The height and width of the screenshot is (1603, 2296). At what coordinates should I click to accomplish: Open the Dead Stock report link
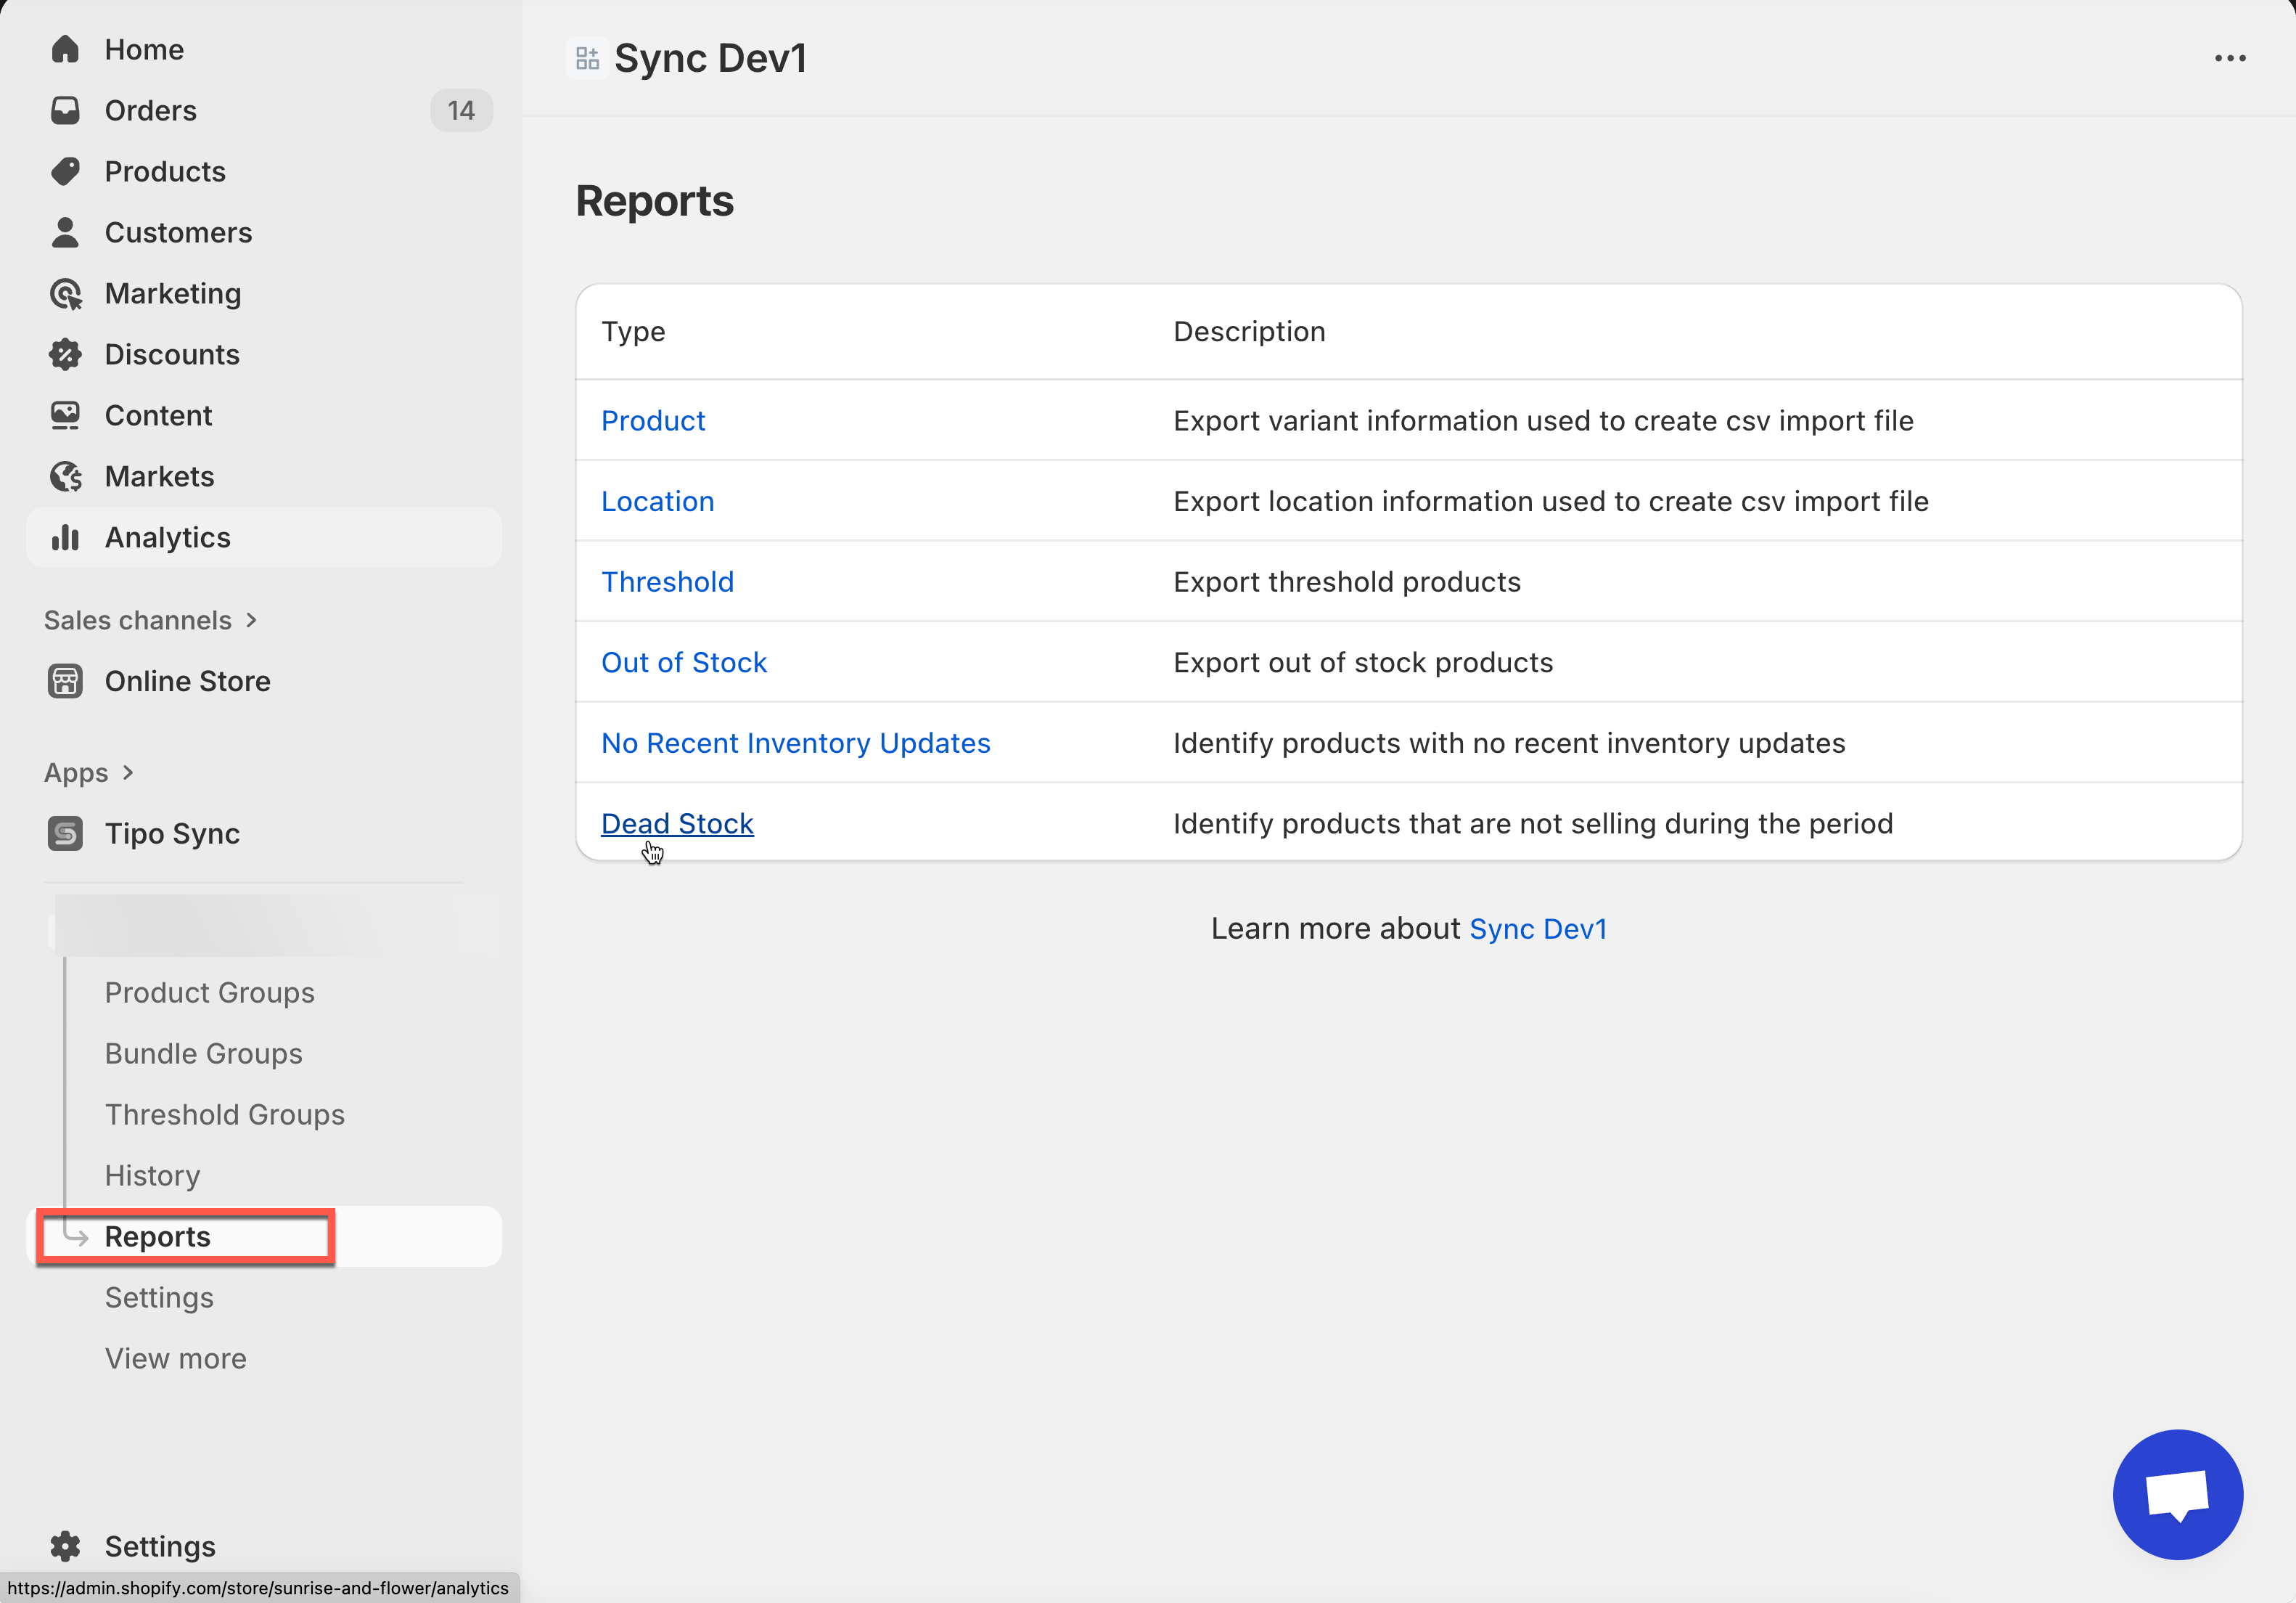677,823
